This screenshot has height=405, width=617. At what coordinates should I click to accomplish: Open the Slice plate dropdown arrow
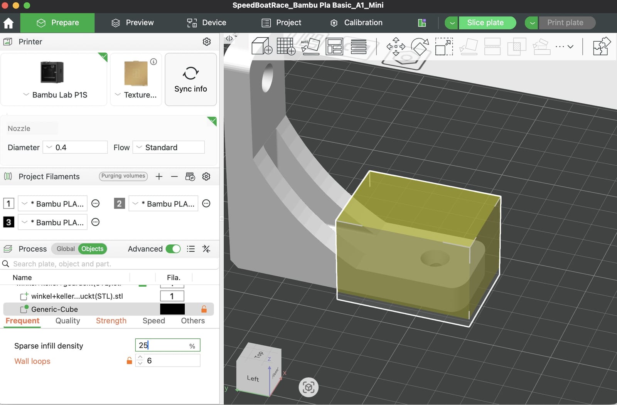452,23
